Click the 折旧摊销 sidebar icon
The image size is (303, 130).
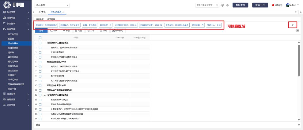coord(4,23)
